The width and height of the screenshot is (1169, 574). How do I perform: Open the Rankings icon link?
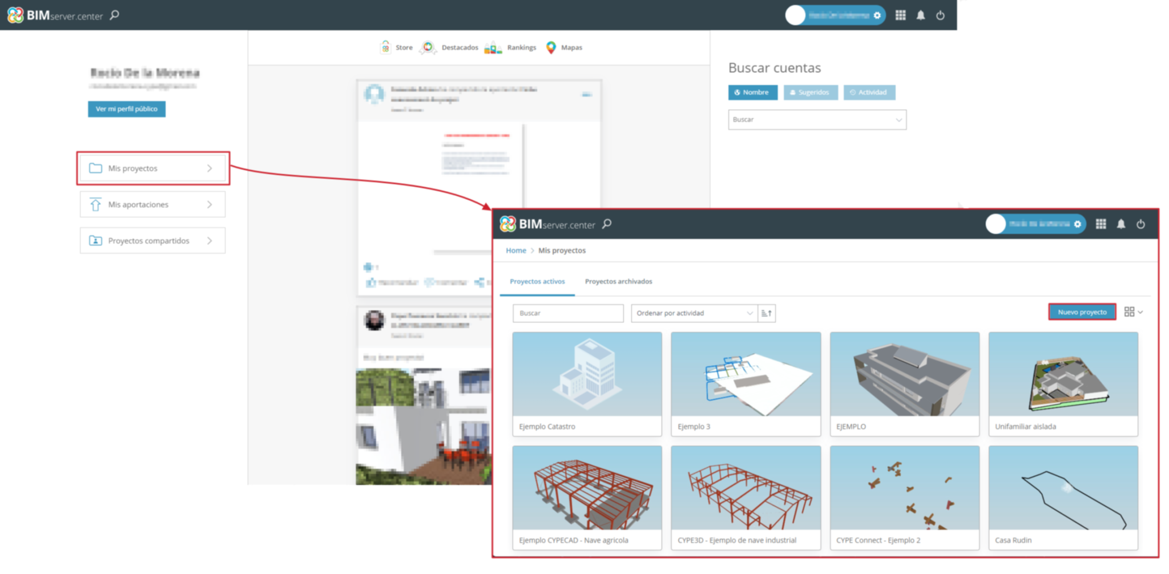click(493, 48)
